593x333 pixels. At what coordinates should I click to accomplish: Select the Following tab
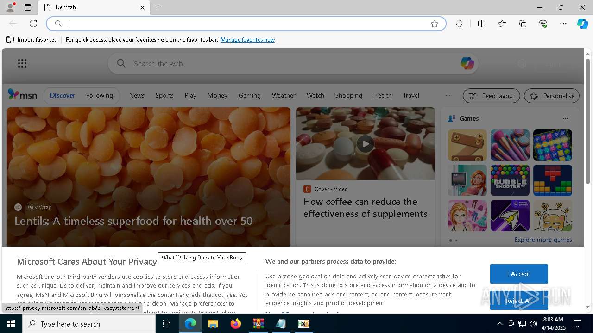pos(99,95)
